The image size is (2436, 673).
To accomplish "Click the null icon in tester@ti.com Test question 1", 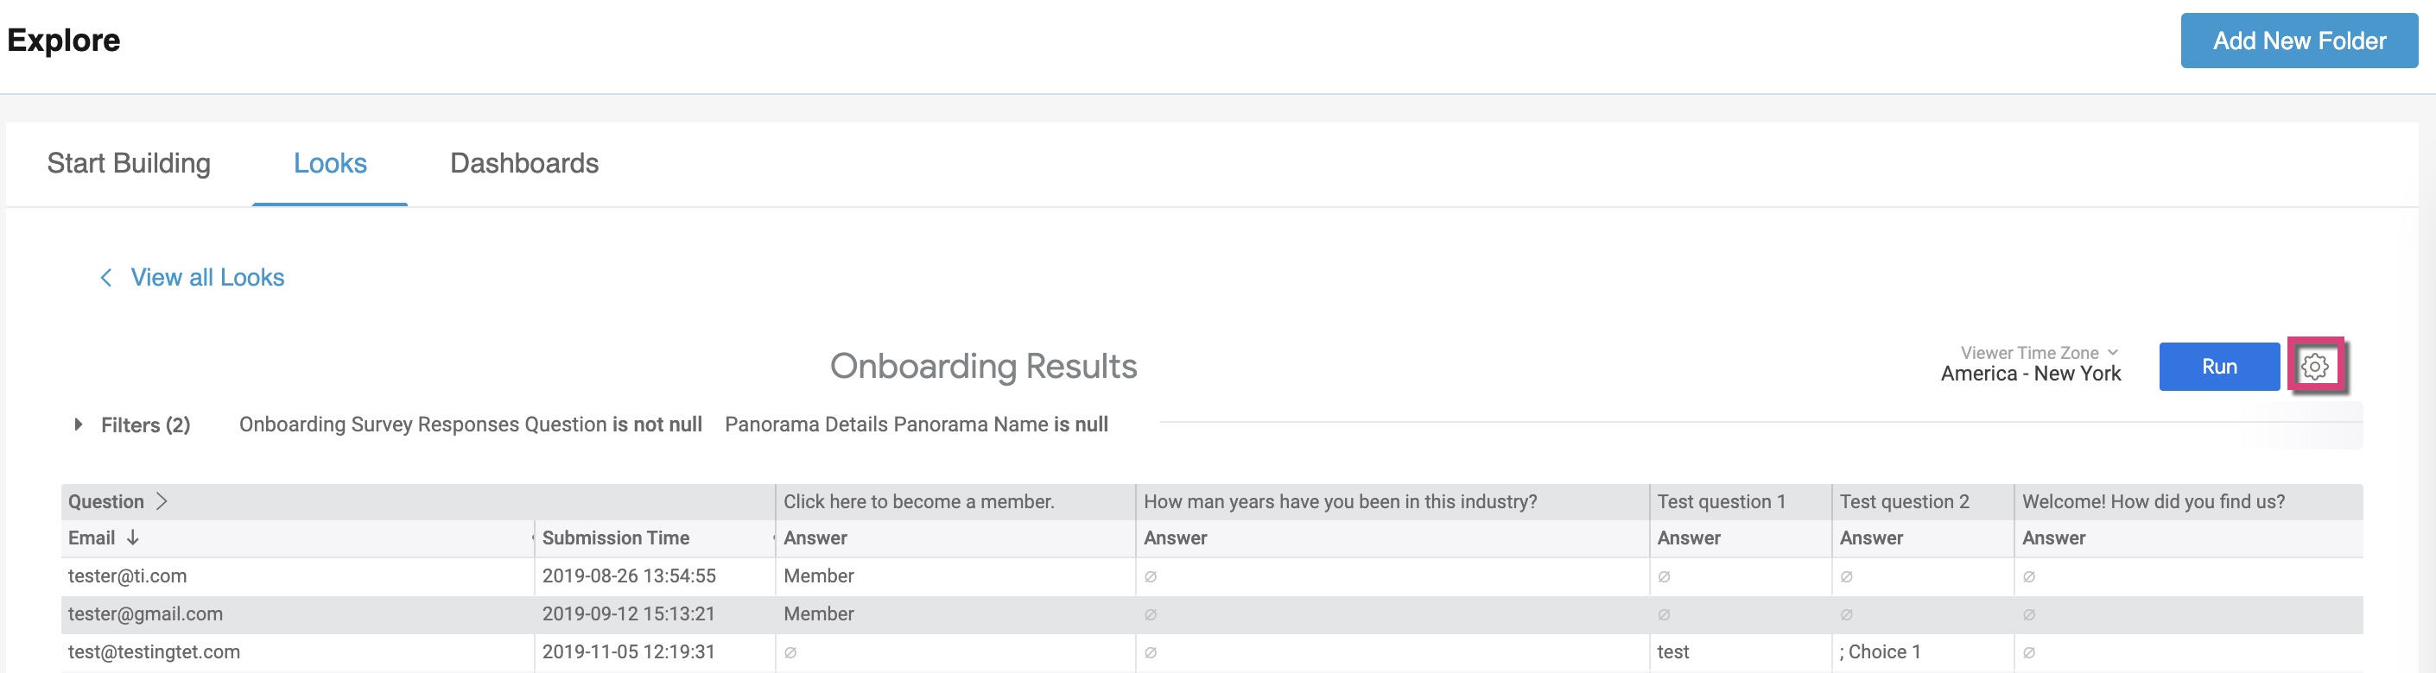I will point(1665,576).
